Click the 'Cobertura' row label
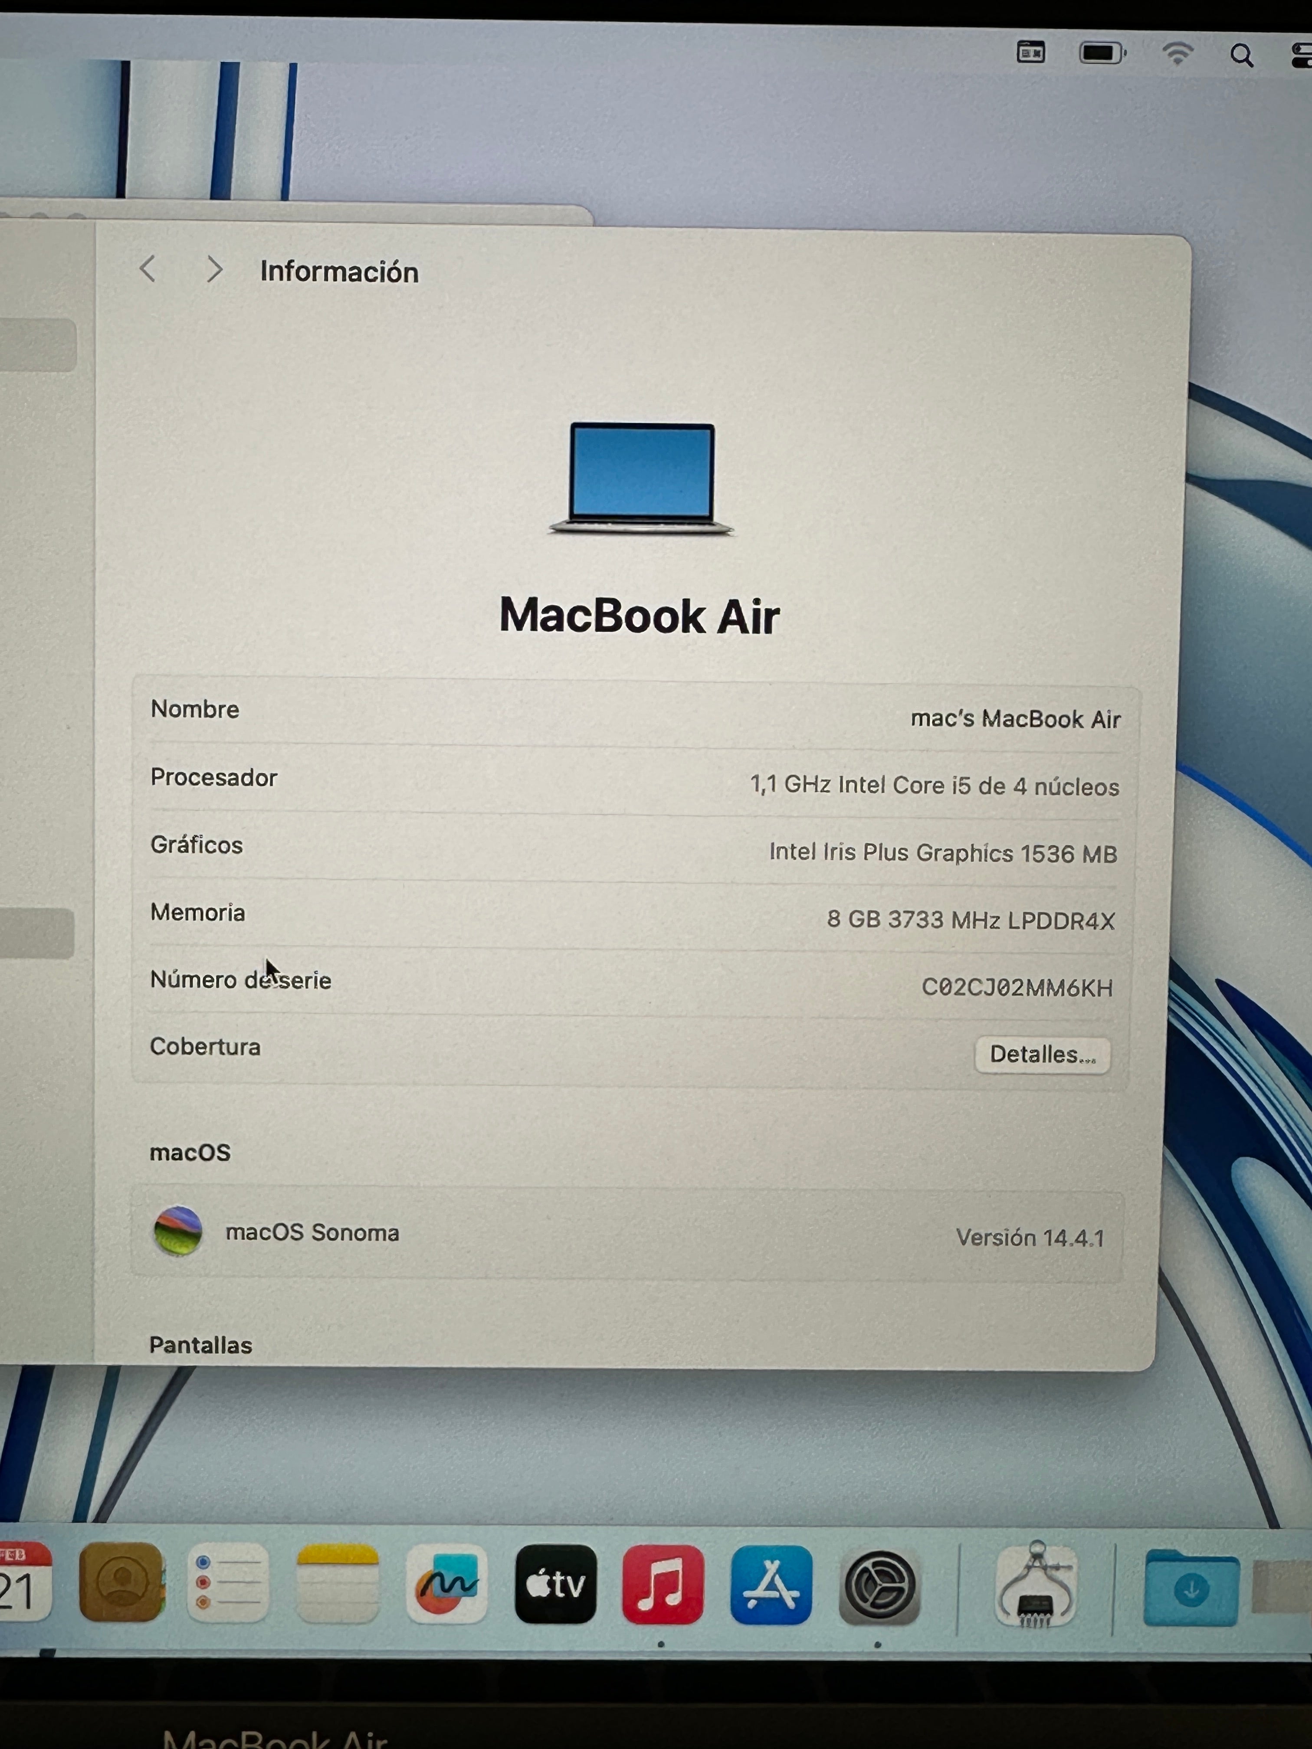1312x1749 pixels. click(x=205, y=1046)
